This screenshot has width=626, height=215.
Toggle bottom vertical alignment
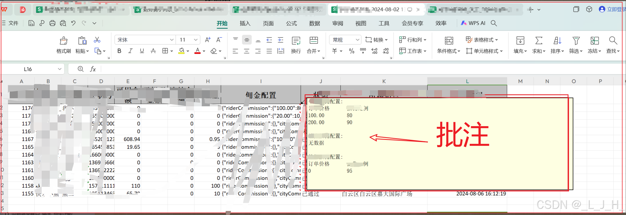[x=258, y=40]
